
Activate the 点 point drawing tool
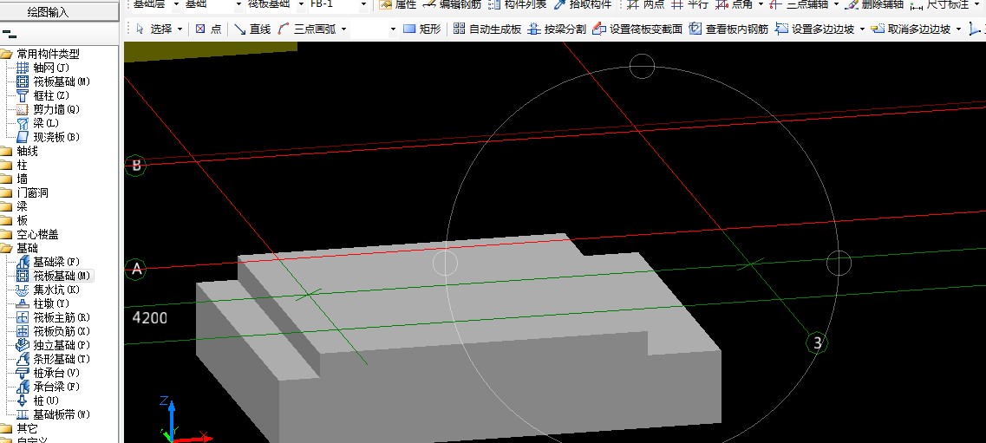pos(208,29)
